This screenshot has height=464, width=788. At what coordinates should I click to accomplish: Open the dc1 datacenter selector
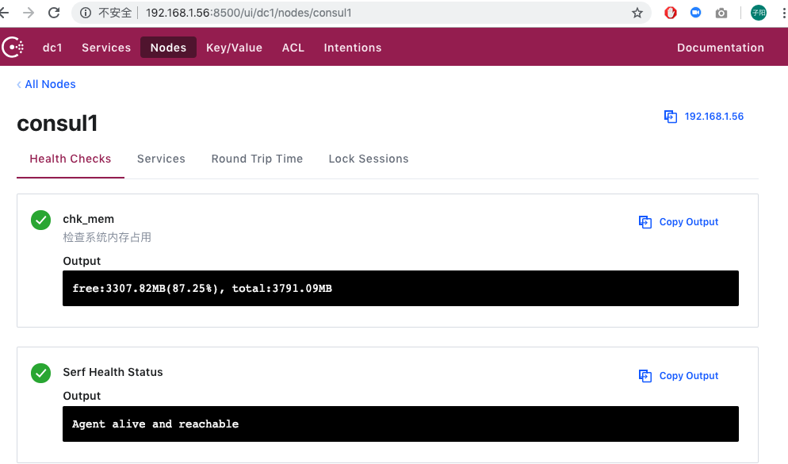(x=52, y=48)
